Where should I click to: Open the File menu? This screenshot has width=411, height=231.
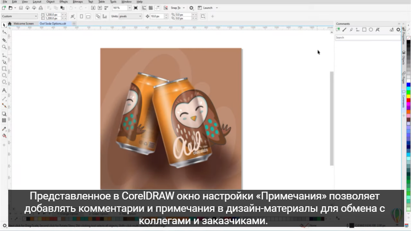pos(5,2)
